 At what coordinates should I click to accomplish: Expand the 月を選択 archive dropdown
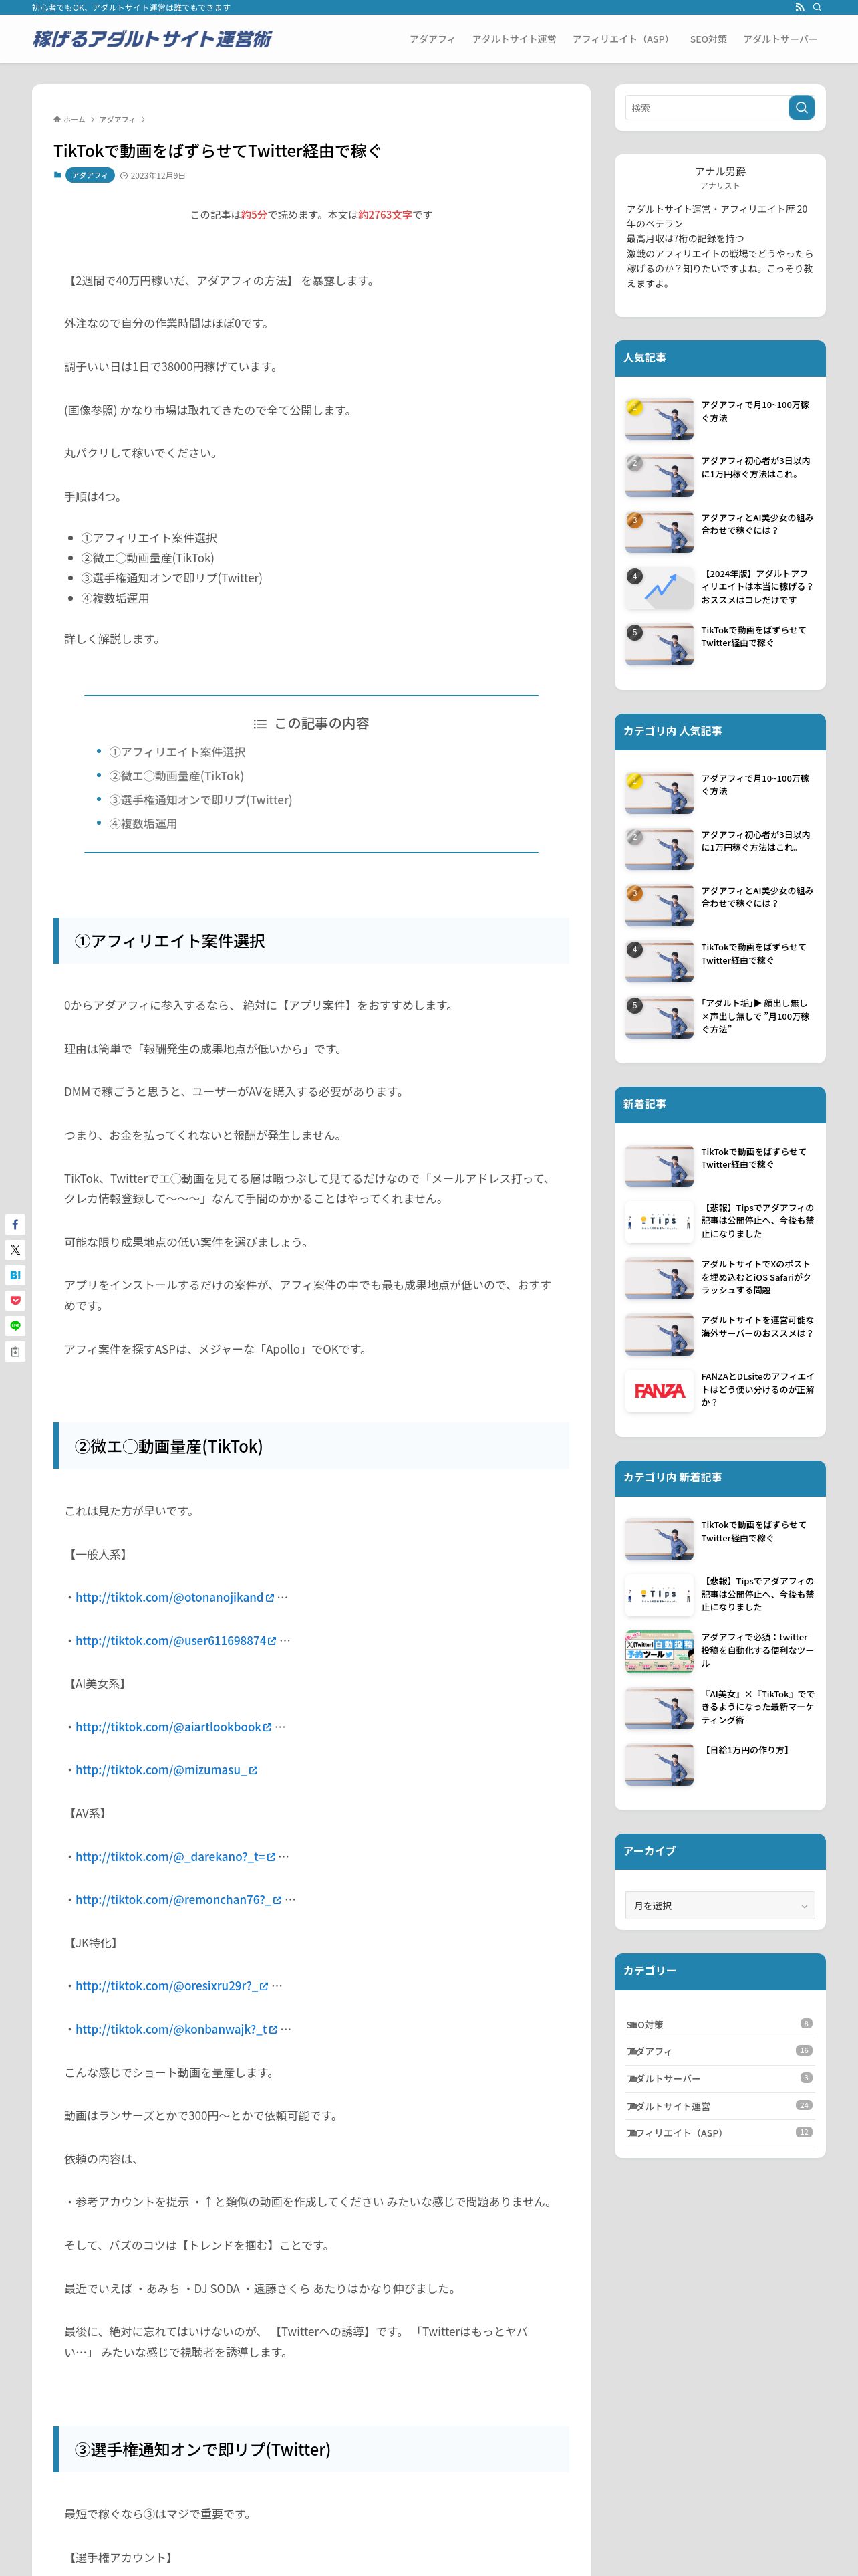[x=719, y=1905]
